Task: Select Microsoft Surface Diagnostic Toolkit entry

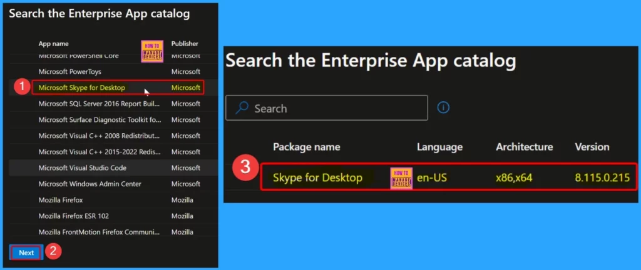Action: [x=100, y=120]
